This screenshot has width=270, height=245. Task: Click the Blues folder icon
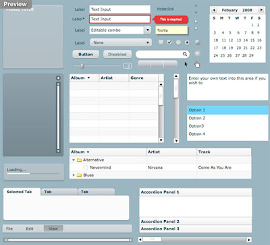click(x=79, y=175)
